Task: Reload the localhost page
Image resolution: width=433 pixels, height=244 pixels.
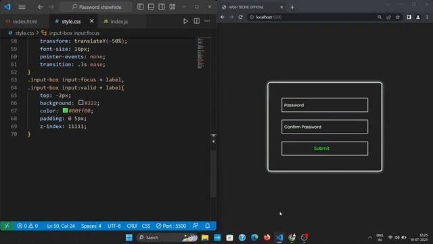Action: (241, 17)
